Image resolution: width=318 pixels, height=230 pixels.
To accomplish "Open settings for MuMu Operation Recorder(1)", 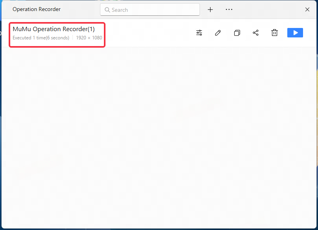I will [199, 33].
